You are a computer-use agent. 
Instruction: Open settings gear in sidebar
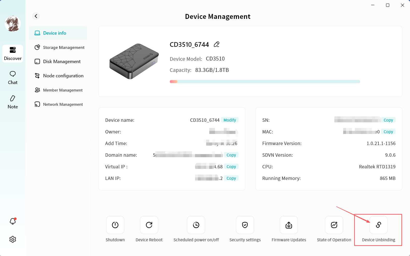pyautogui.click(x=13, y=239)
